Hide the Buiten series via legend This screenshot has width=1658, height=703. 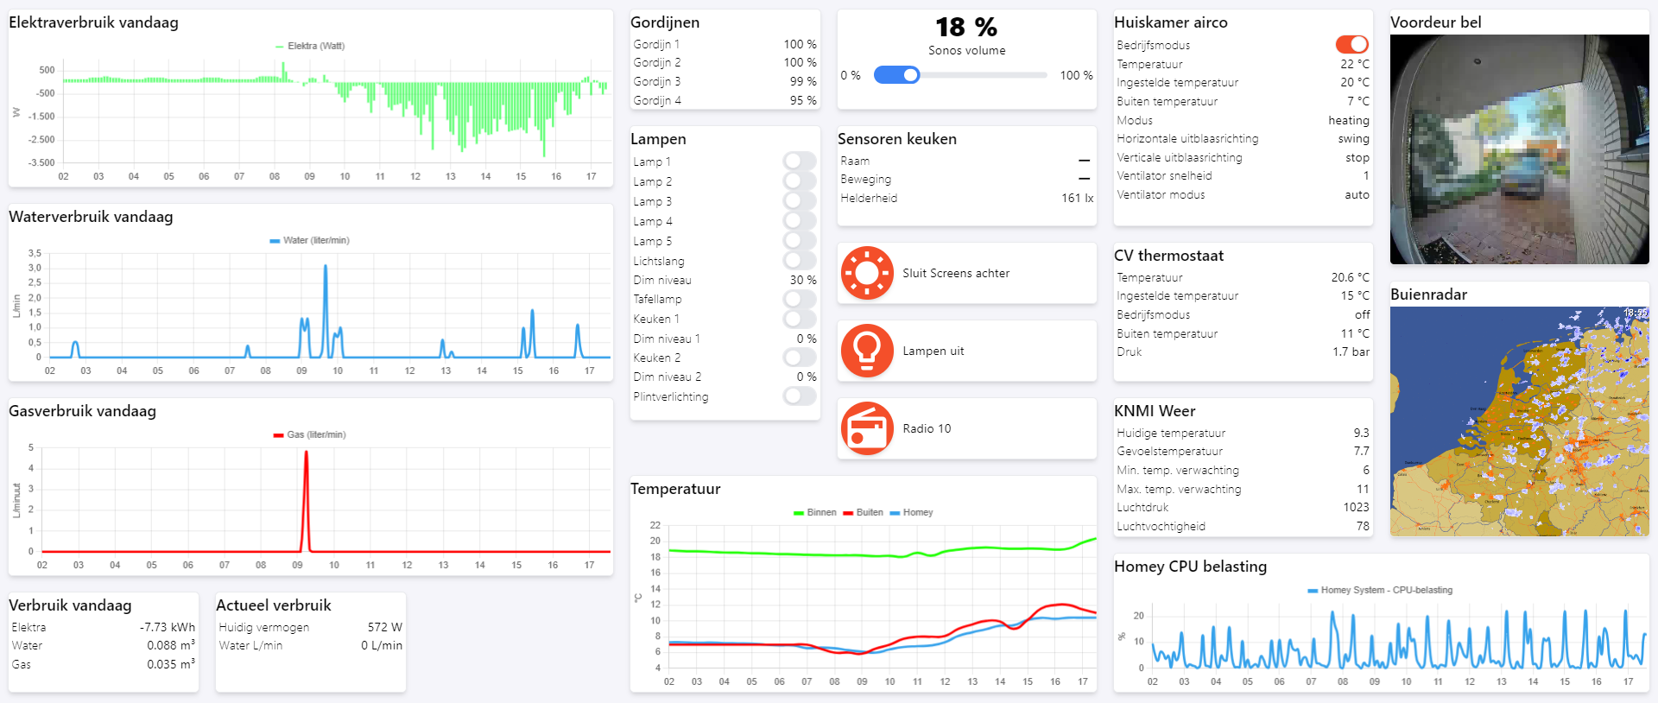tap(848, 512)
